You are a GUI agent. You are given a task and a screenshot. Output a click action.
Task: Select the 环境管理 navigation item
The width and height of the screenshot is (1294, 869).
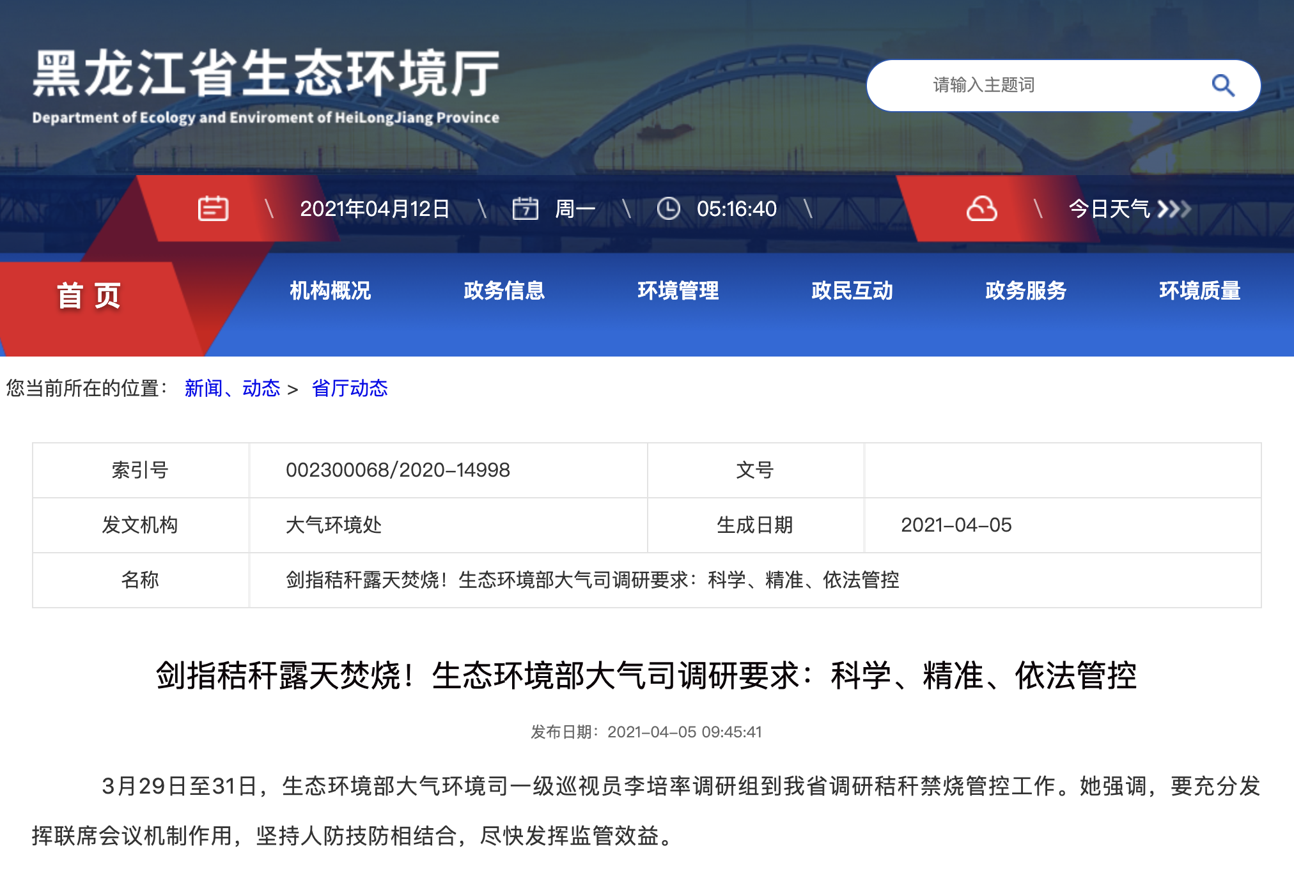pos(678,291)
